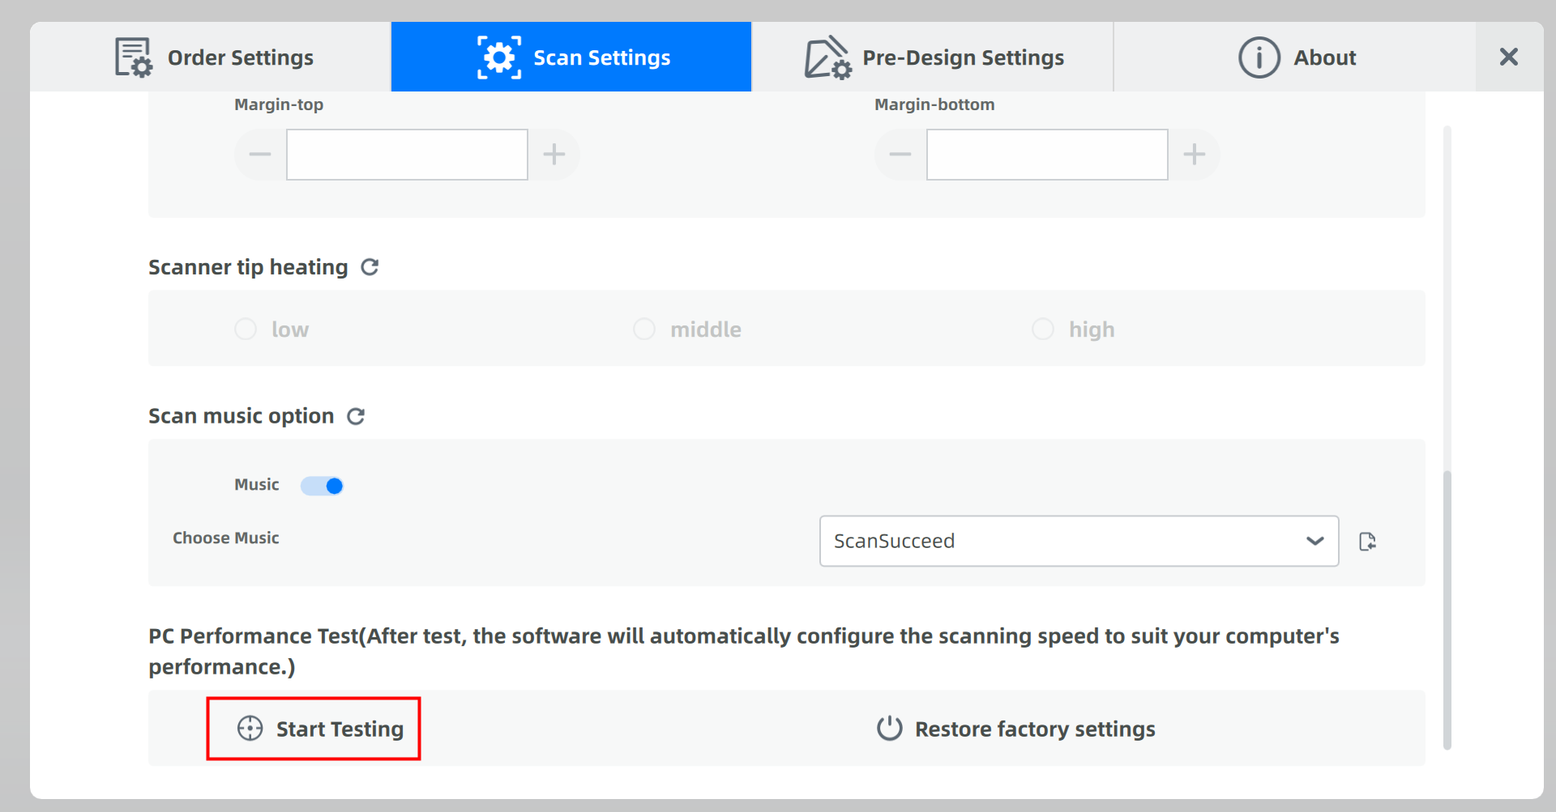Viewport: 1556px width, 812px height.
Task: Click Restore factory settings
Action: [x=1016, y=729]
